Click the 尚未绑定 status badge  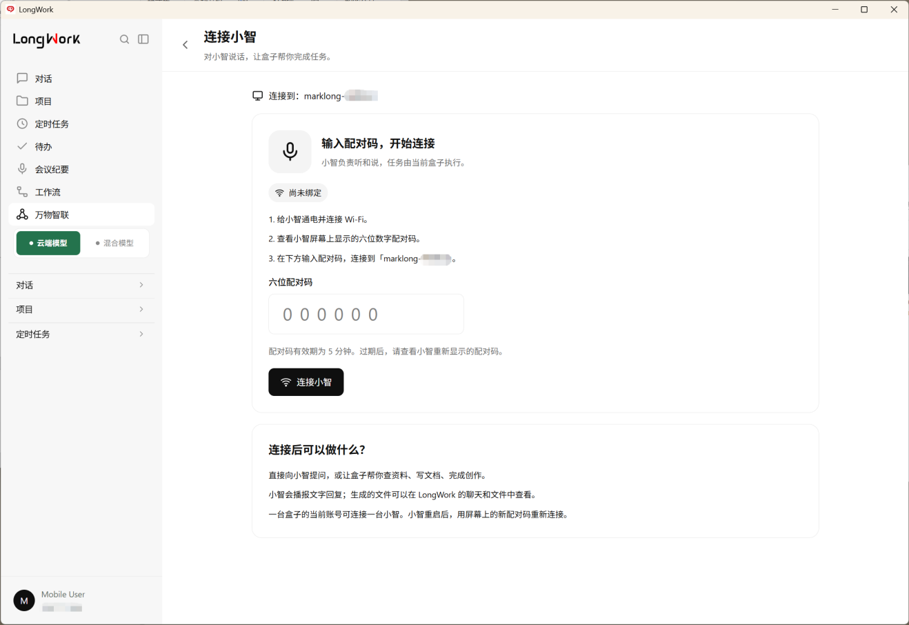click(x=298, y=193)
